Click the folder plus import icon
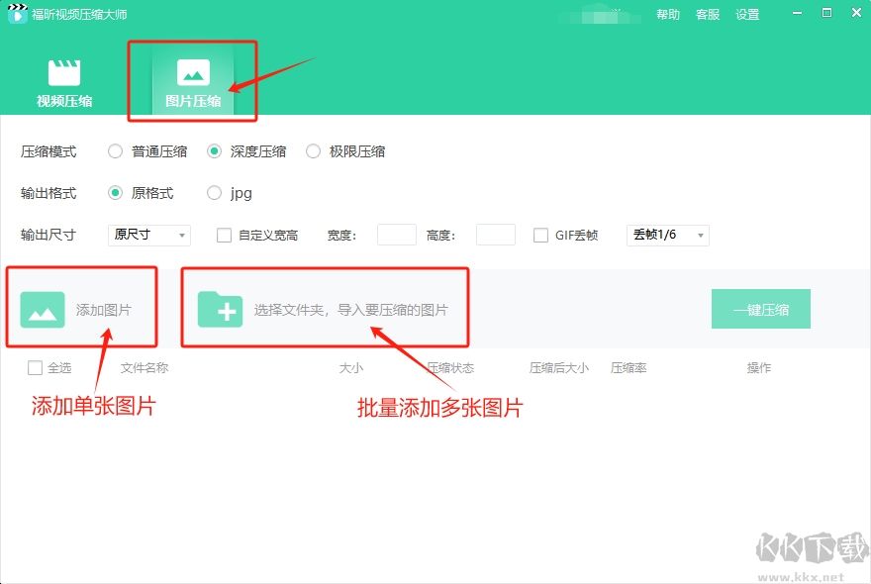The height and width of the screenshot is (584, 871). click(220, 310)
